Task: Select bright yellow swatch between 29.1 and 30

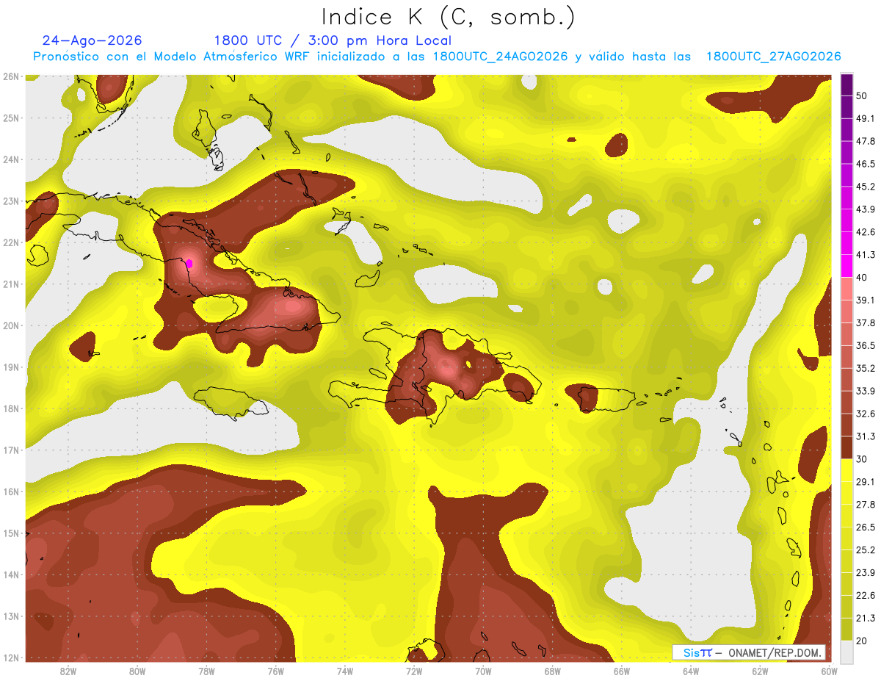Action: click(846, 470)
